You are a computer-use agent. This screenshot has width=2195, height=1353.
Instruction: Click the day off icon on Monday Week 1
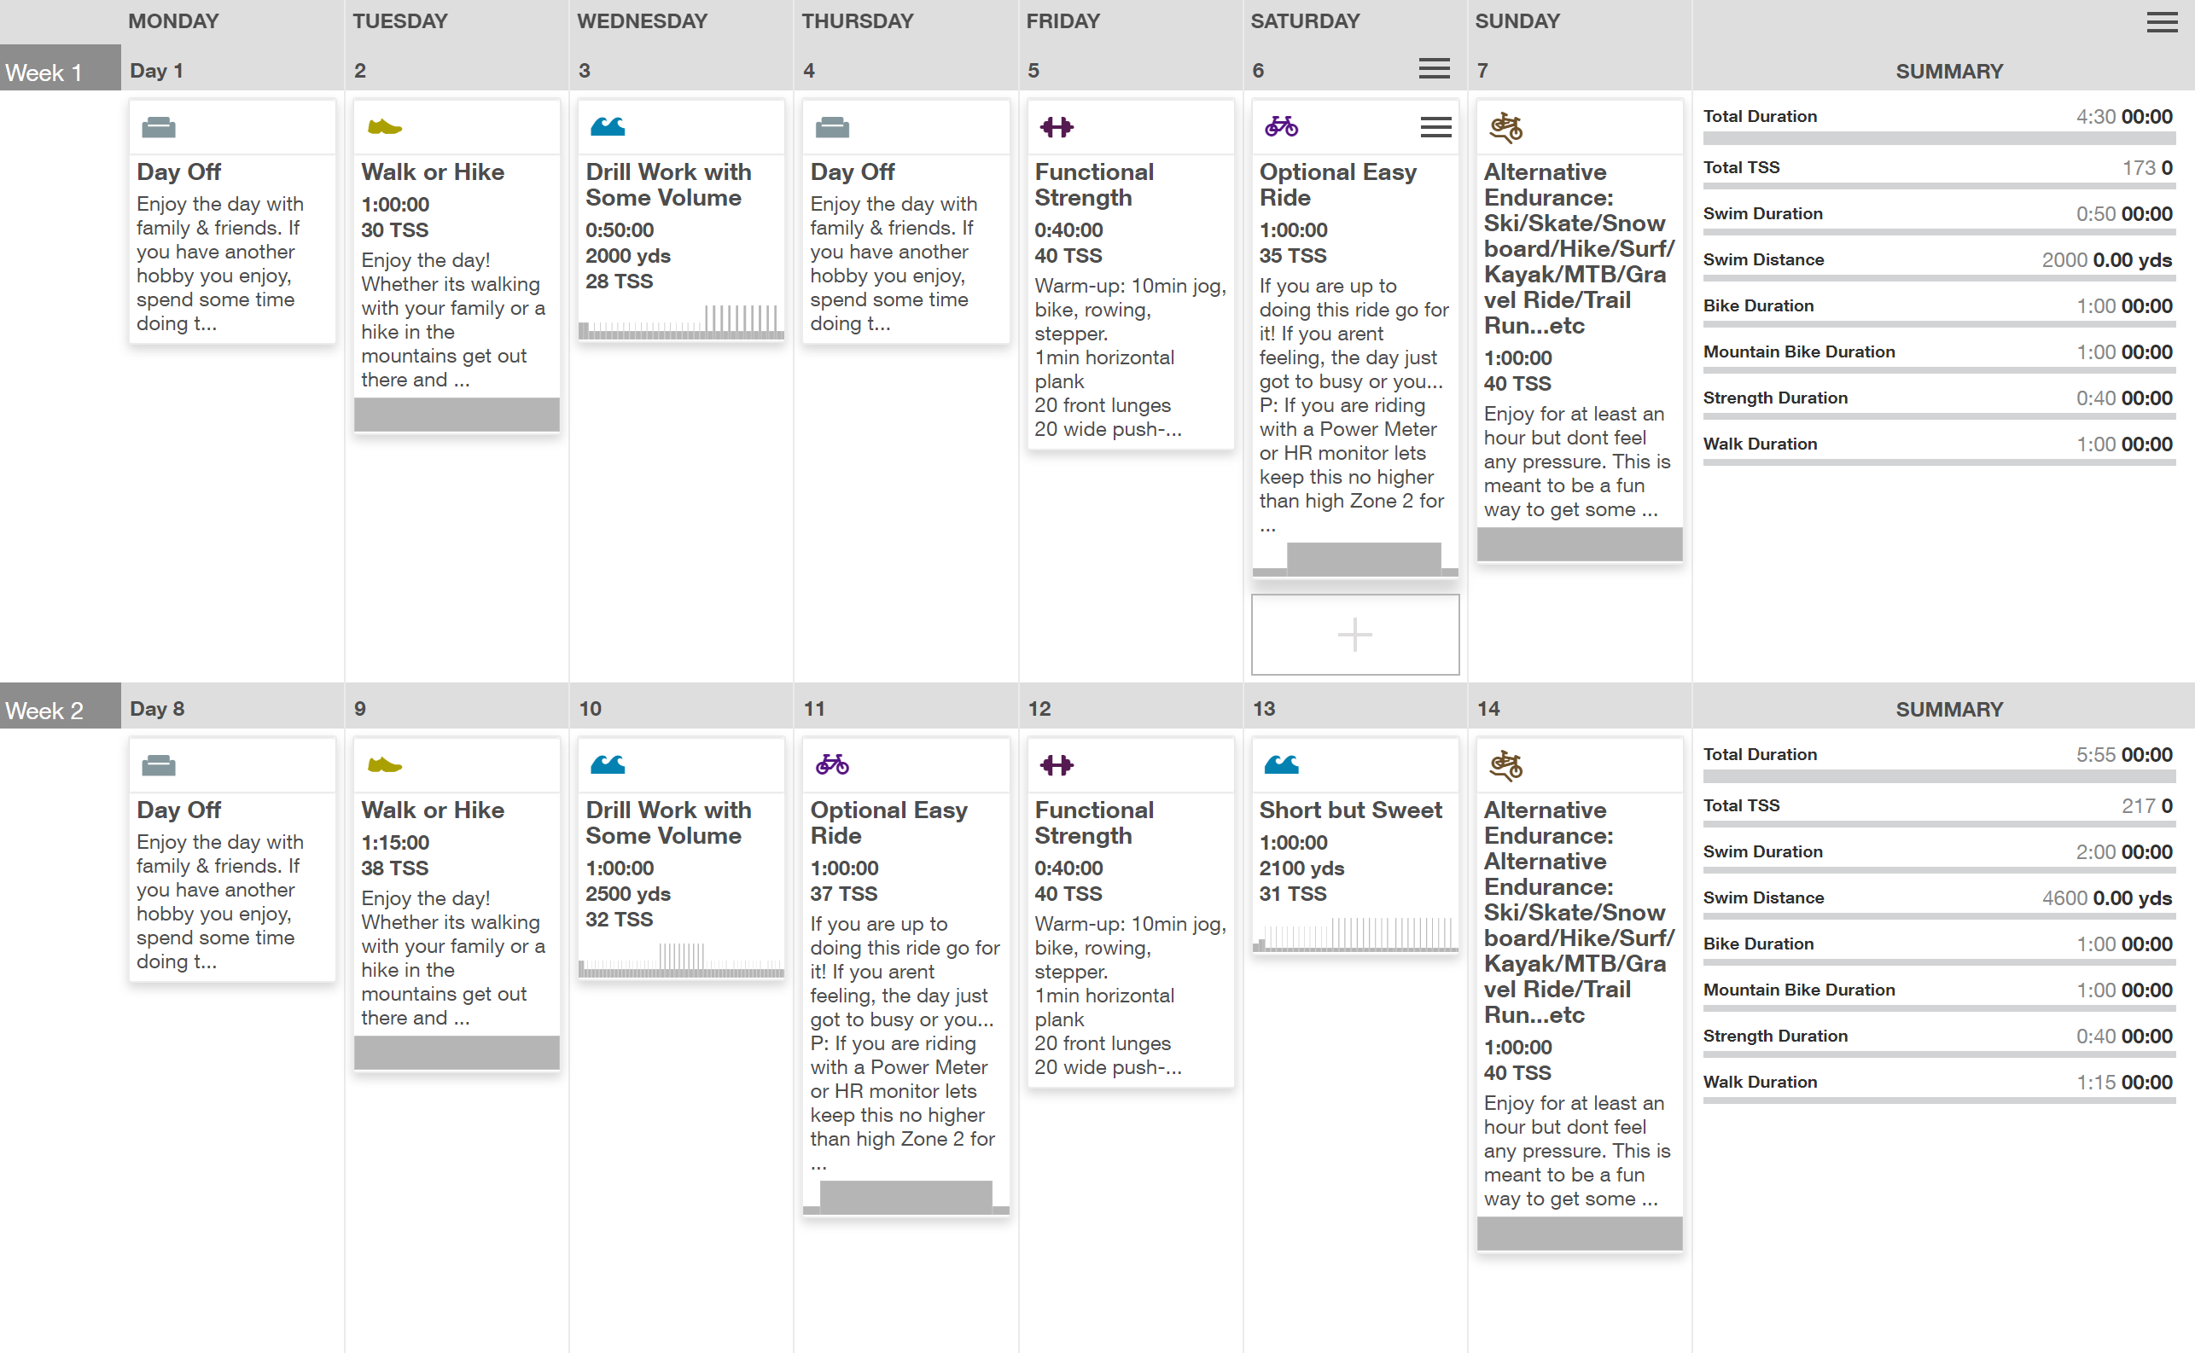[159, 127]
